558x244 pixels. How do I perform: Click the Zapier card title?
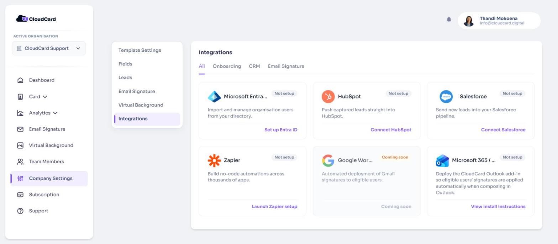click(x=232, y=161)
